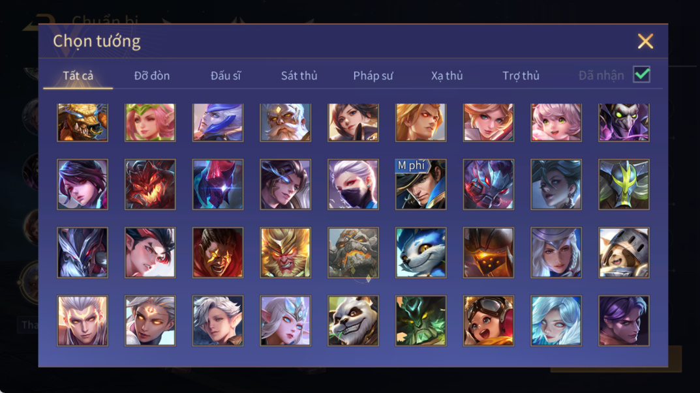The height and width of the screenshot is (393, 700).
Task: Select the icy blue-haired woman hero
Action: click(556, 321)
